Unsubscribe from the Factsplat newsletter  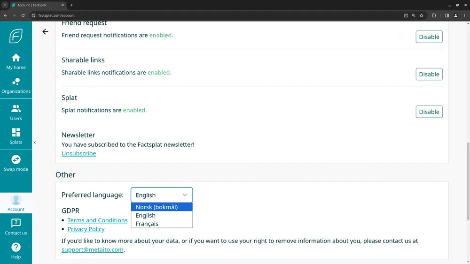tap(78, 153)
